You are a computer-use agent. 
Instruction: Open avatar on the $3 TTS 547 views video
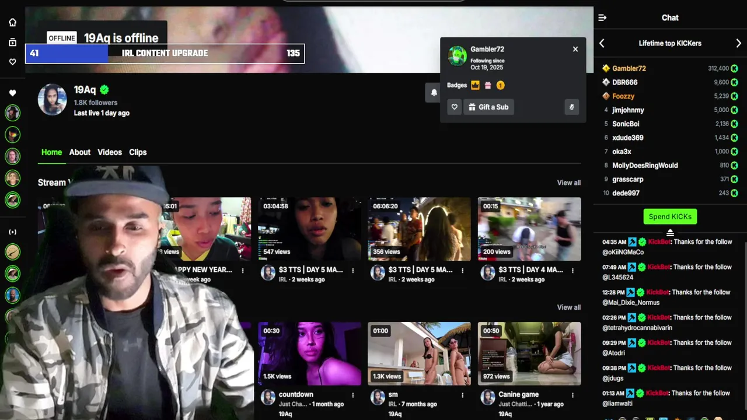click(268, 273)
